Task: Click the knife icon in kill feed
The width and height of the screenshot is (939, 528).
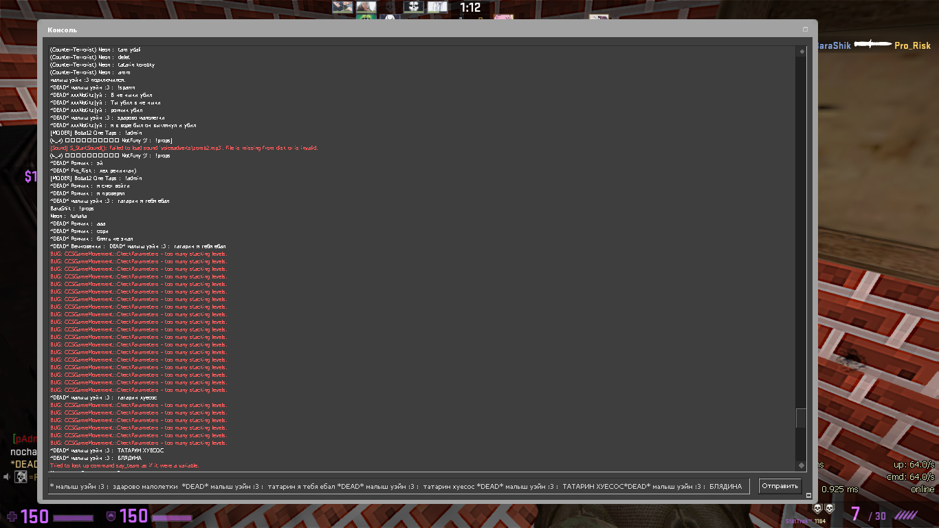Action: [872, 45]
